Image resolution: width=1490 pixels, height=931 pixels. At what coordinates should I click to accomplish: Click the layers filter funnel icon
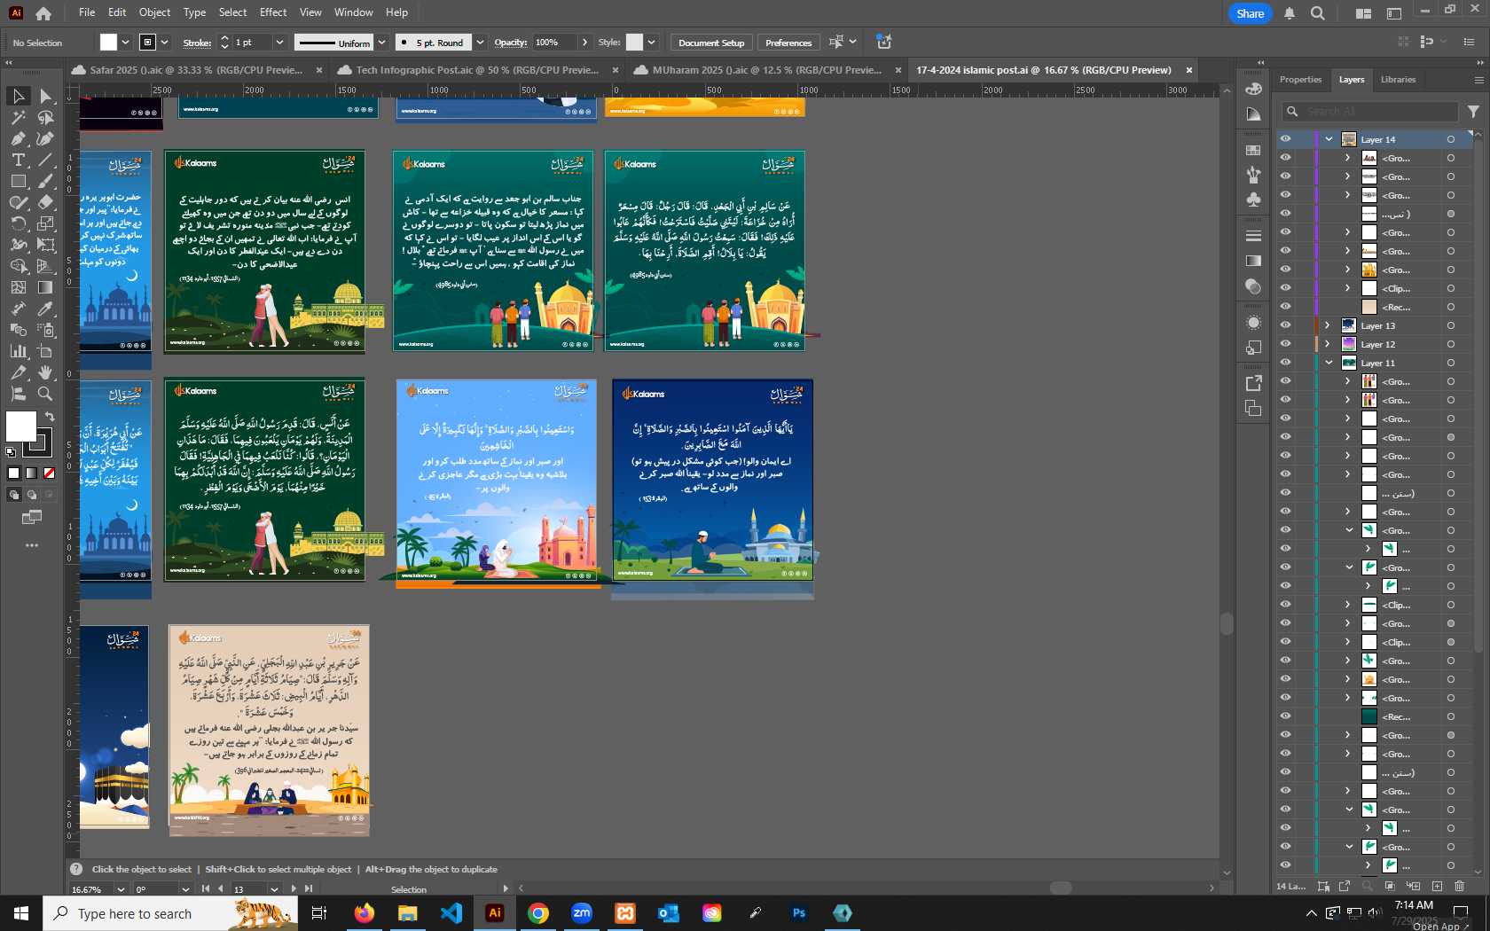(1473, 112)
